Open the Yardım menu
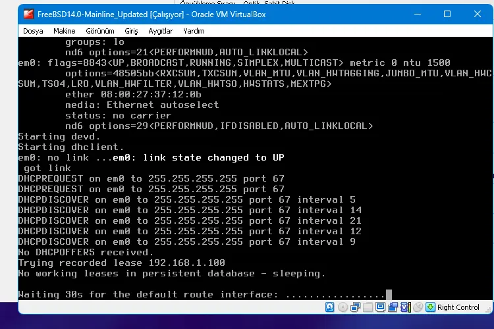The image size is (494, 329). tap(194, 31)
